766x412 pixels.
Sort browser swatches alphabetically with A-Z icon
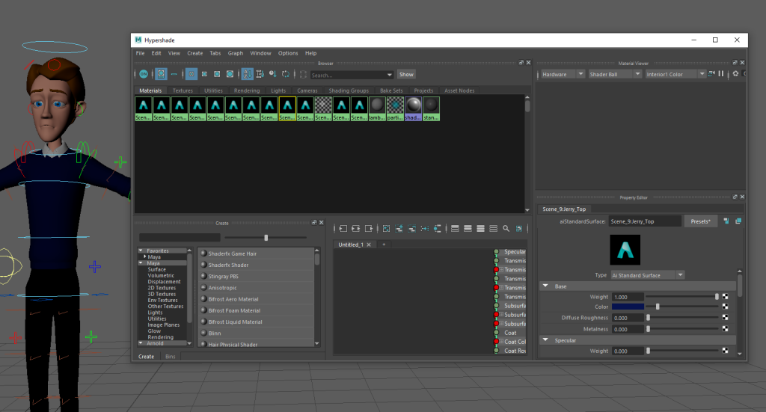(x=248, y=74)
